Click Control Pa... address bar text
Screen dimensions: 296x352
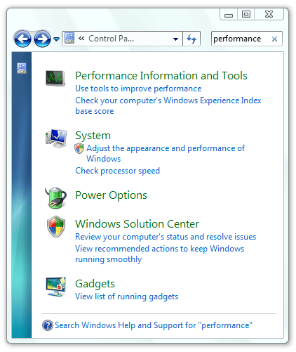(111, 39)
